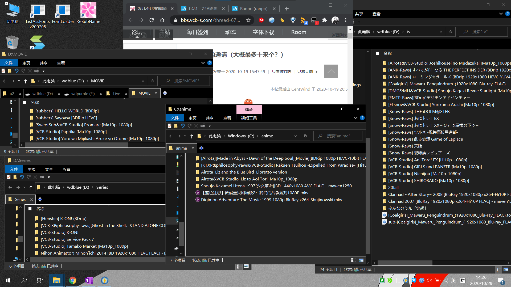Open taskbar search
The width and height of the screenshot is (511, 287).
point(24,280)
